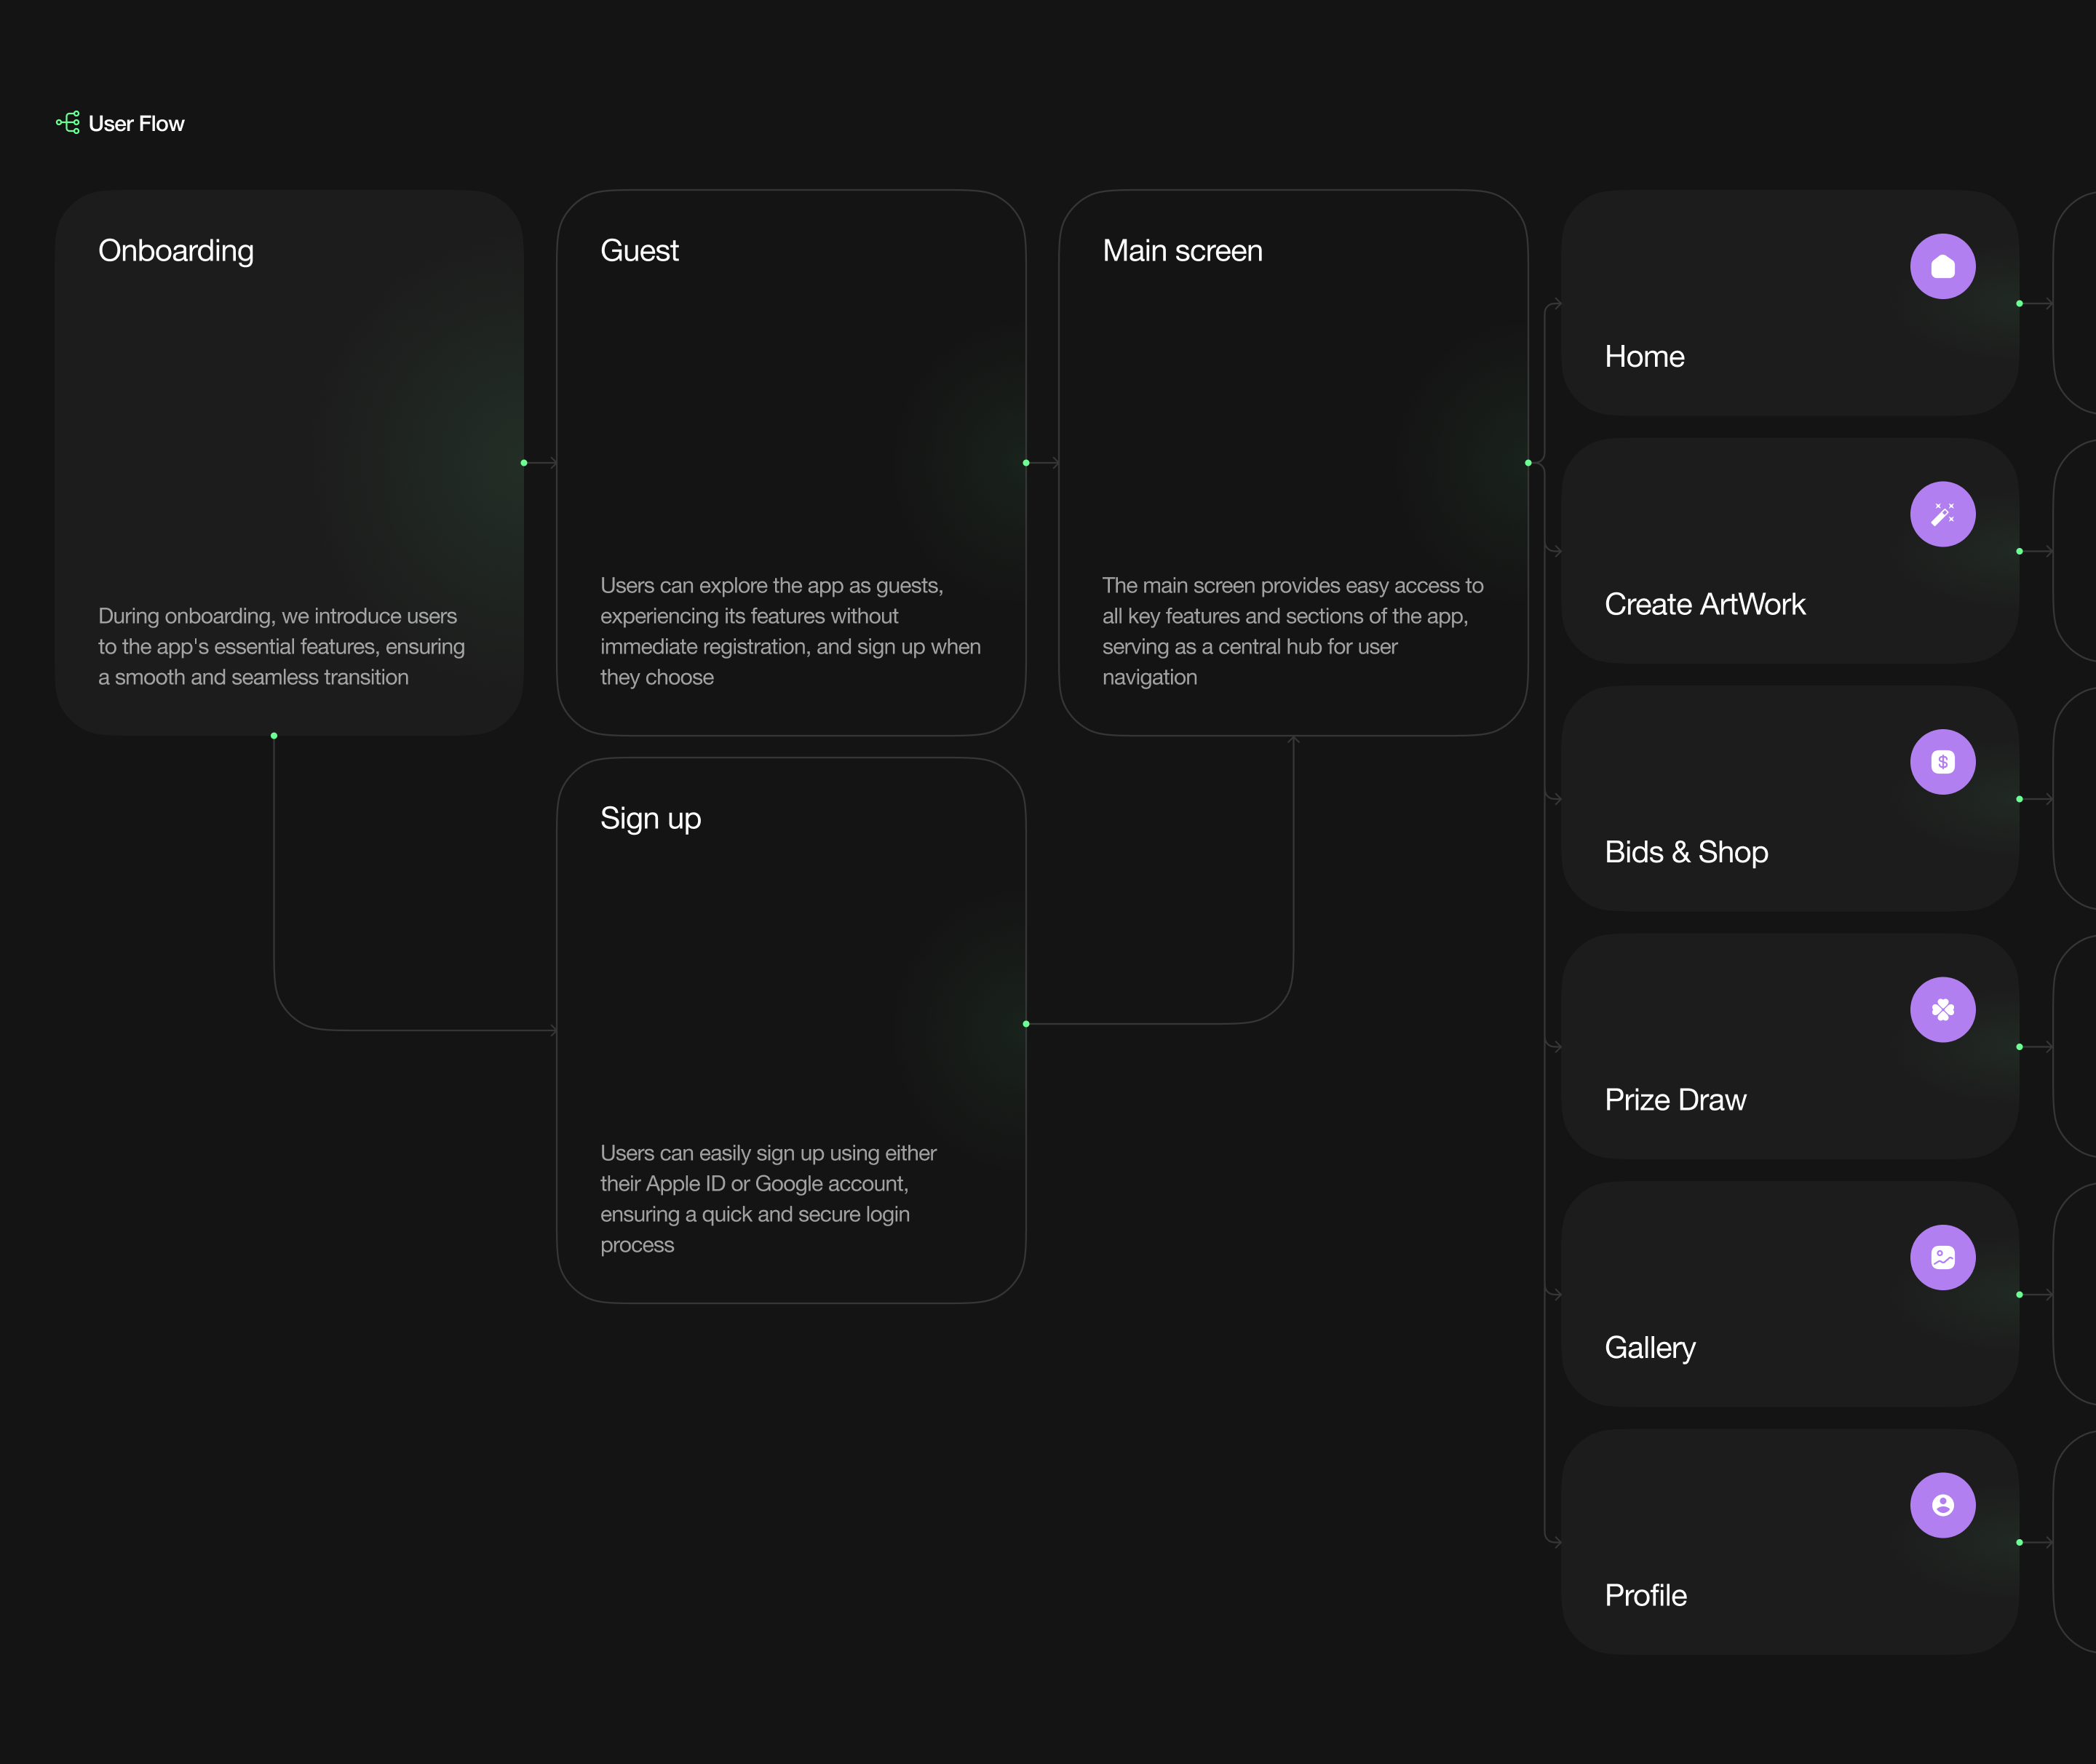Click the picture Gallery icon
This screenshot has height=1764, width=2096.
(x=1942, y=1257)
